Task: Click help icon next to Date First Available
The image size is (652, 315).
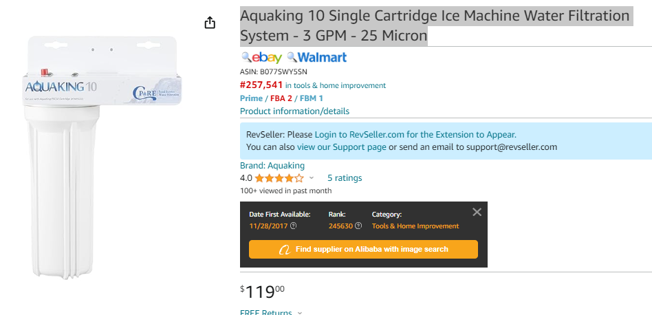Action: click(293, 226)
